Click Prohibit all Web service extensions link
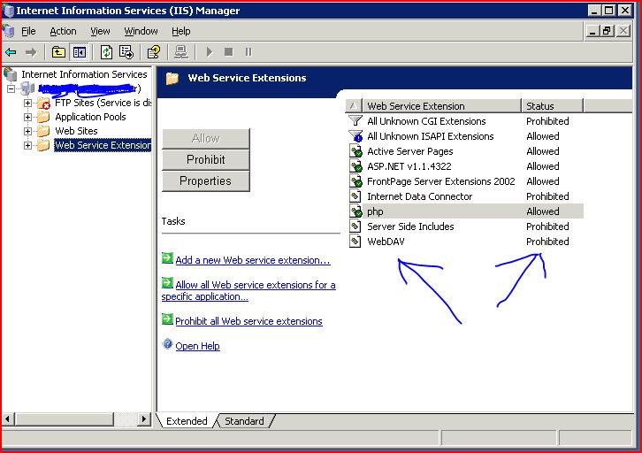 pos(249,321)
